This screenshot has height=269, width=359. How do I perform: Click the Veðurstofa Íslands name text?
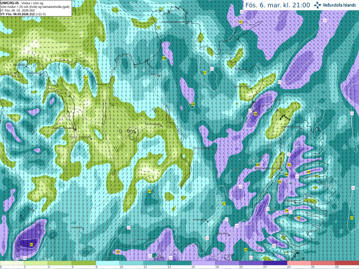click(340, 5)
